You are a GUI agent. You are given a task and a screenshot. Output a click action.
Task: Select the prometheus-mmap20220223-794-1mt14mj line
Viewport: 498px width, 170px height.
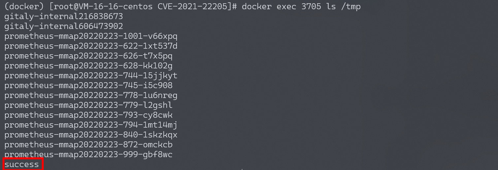click(91, 125)
